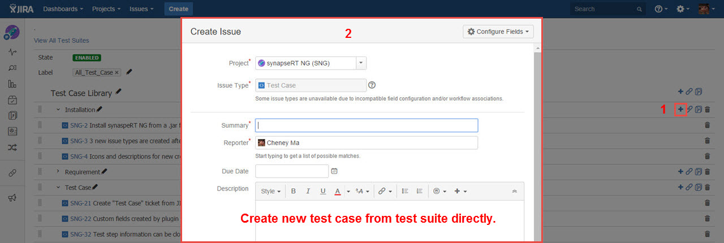Rename the Installation folder
The height and width of the screenshot is (243, 724).
100,109
